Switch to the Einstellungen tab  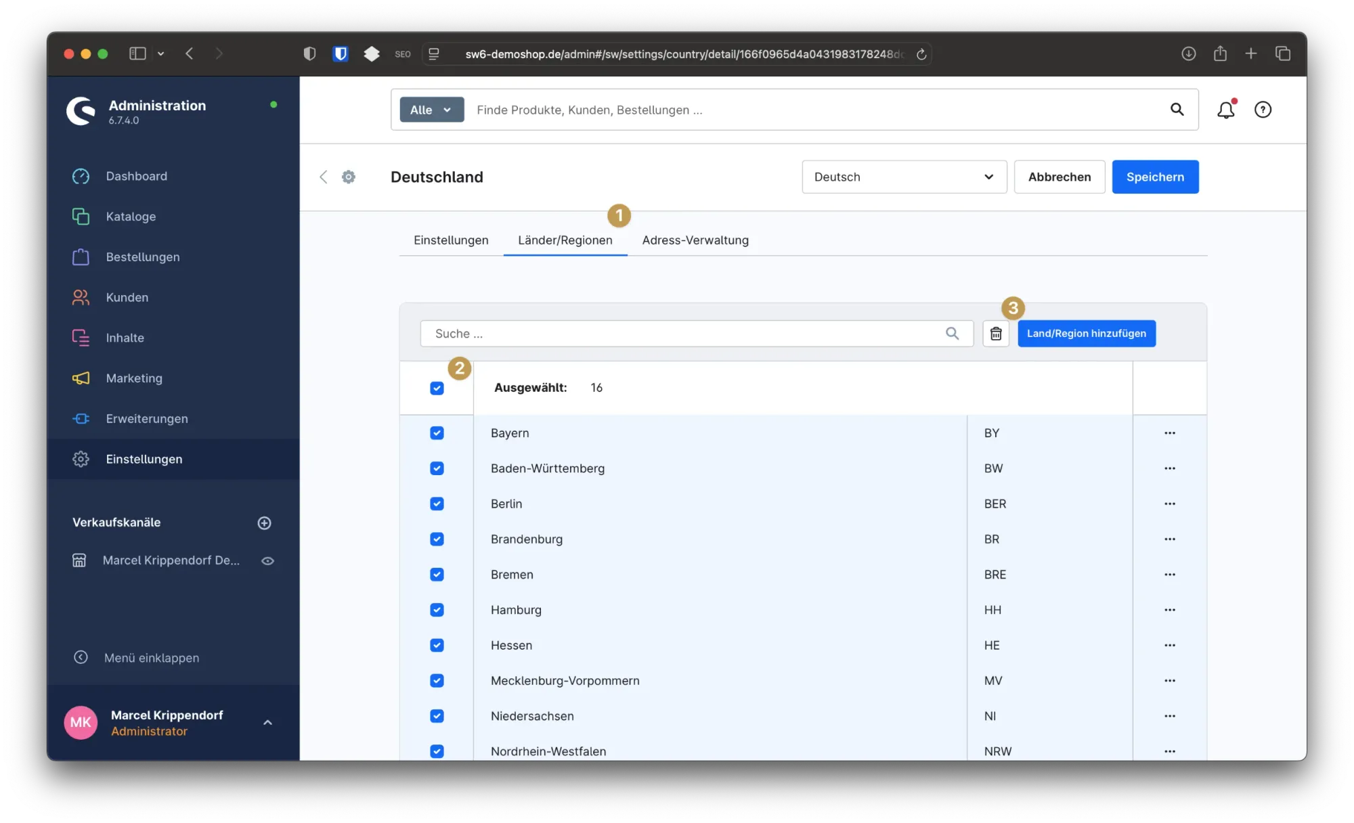click(451, 240)
